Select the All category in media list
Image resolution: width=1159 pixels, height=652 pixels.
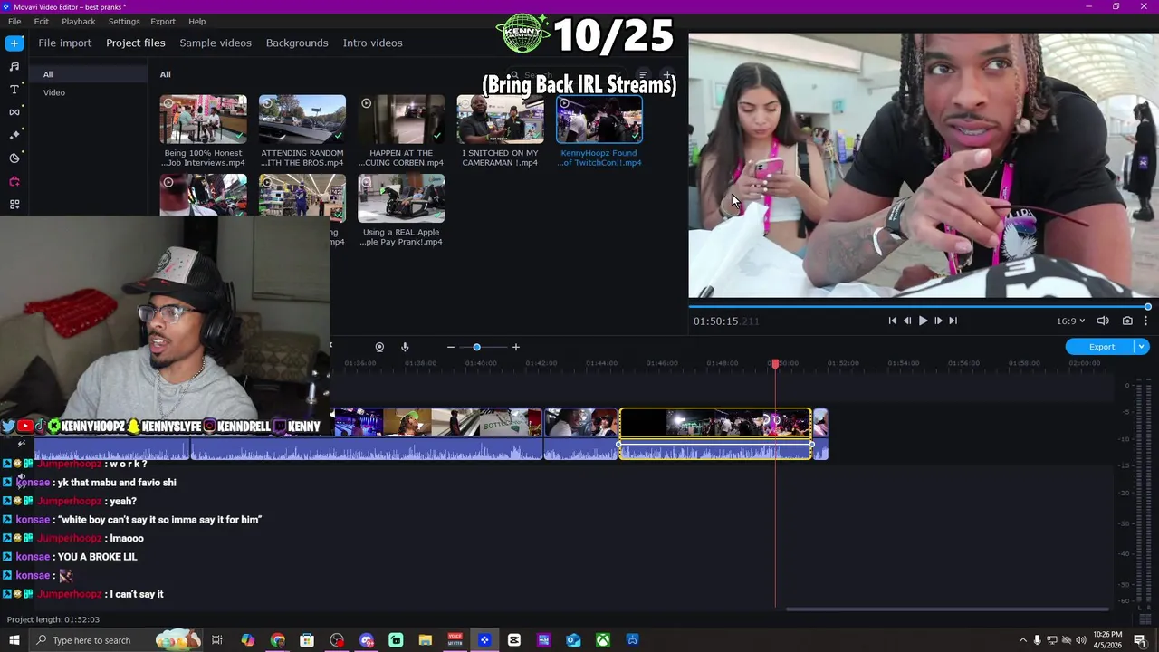tap(89, 74)
